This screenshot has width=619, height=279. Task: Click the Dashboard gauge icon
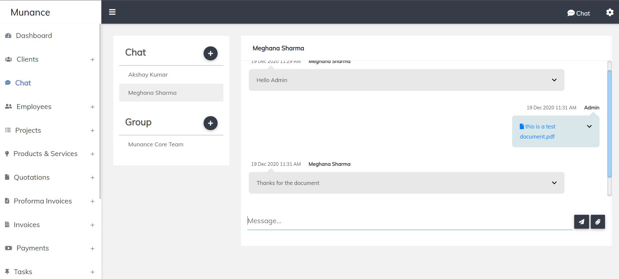point(8,36)
